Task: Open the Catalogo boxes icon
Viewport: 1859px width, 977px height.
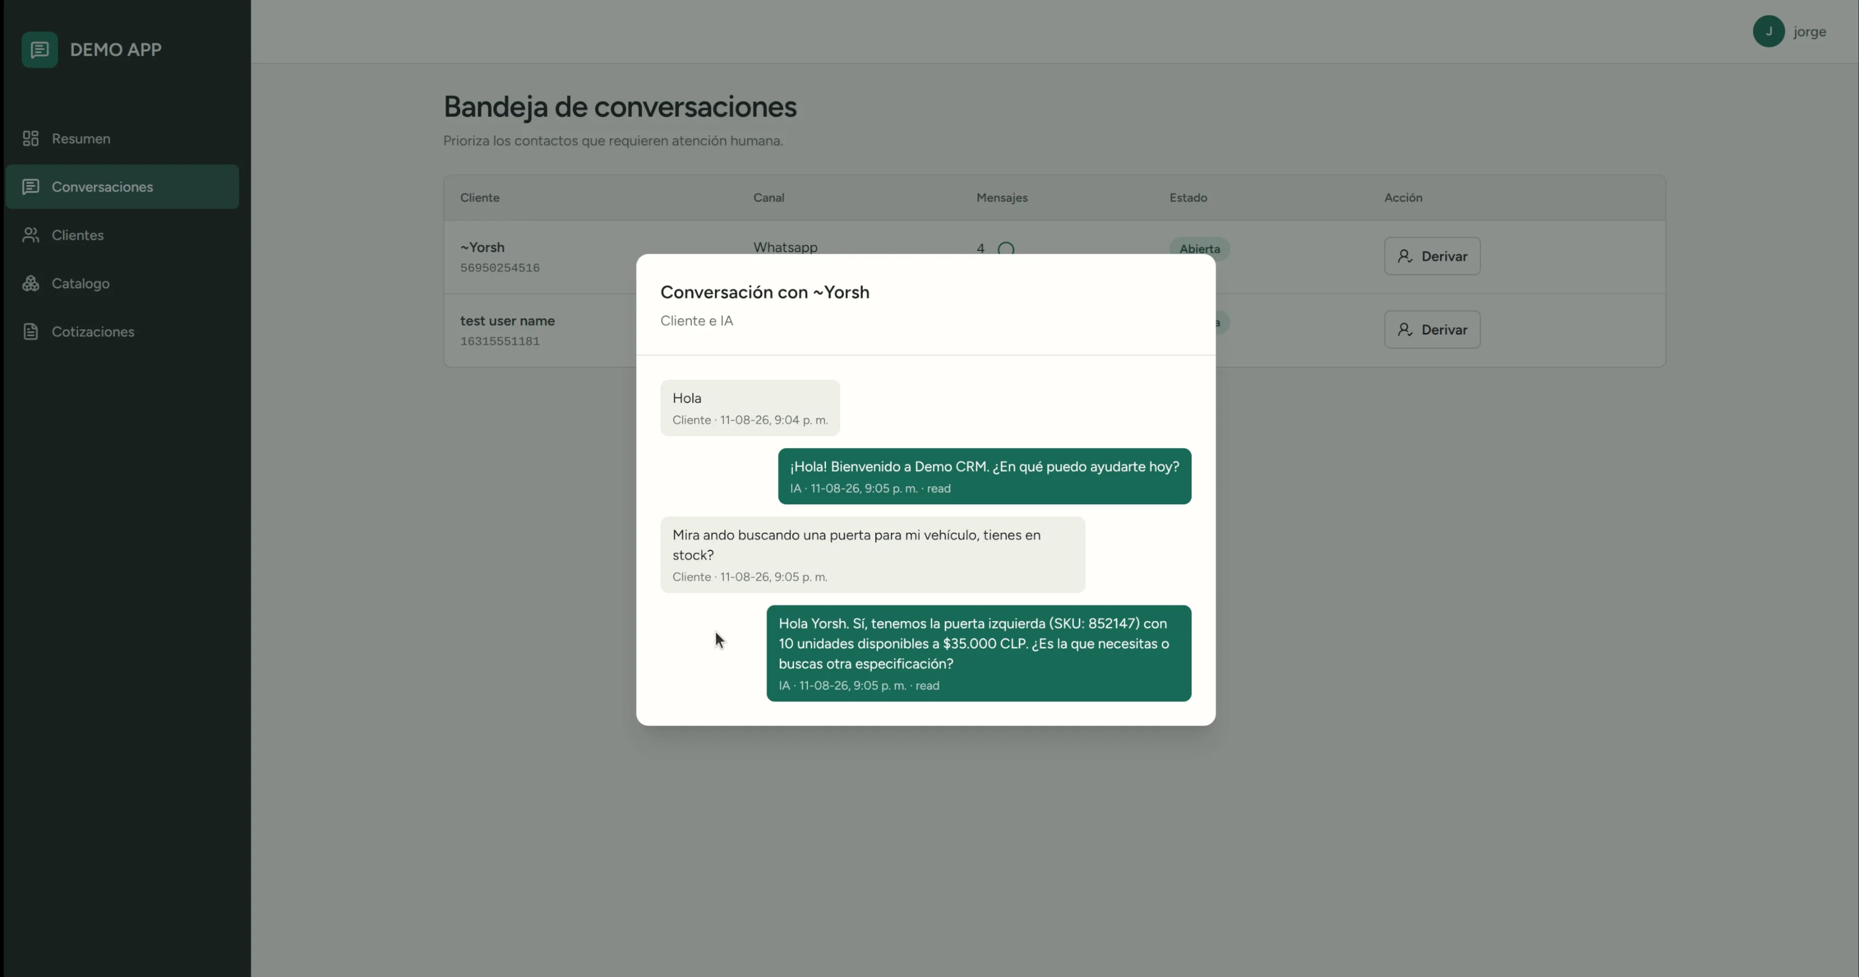Action: click(x=31, y=284)
